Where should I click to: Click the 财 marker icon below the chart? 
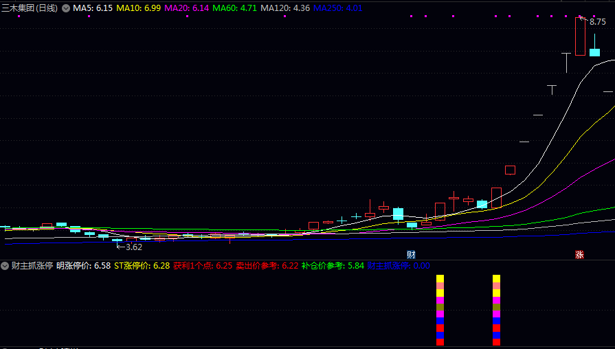(411, 254)
